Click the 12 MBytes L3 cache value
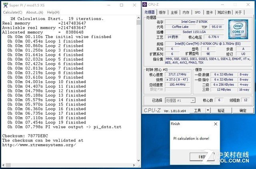Viewport: 256px width, 169px height. (224, 89)
